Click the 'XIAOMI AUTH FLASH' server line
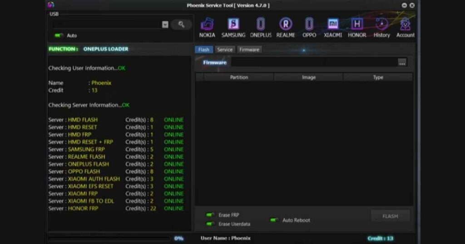Image resolution: width=465 pixels, height=244 pixels. point(116,179)
